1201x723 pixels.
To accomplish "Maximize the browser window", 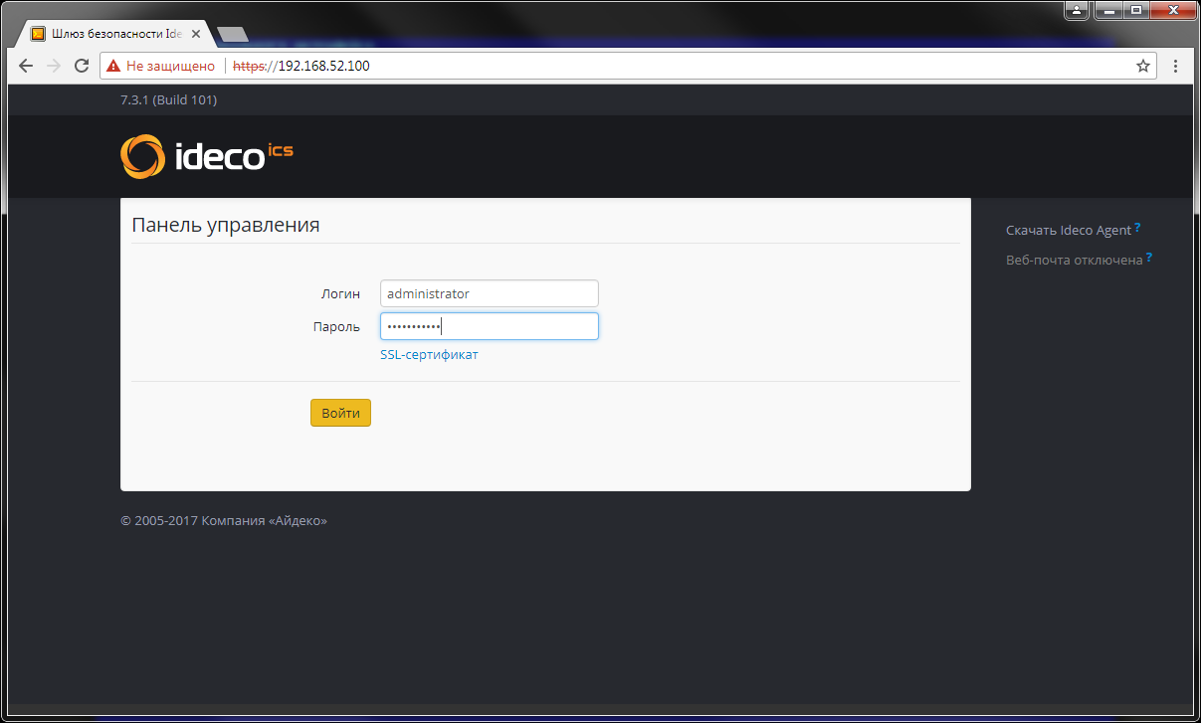I will click(1135, 10).
